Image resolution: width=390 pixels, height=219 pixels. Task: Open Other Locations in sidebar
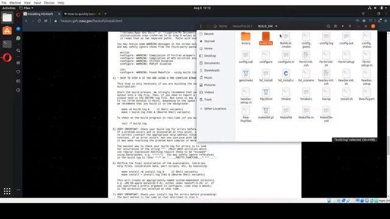pyautogui.click(x=216, y=109)
